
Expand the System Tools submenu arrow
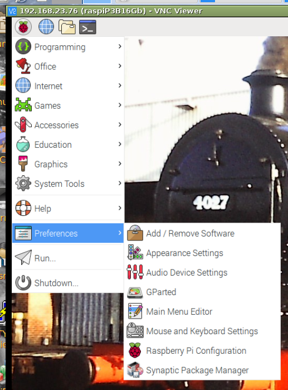click(x=120, y=183)
